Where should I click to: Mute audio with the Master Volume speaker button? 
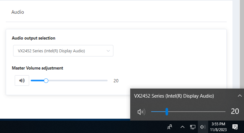click(22, 81)
